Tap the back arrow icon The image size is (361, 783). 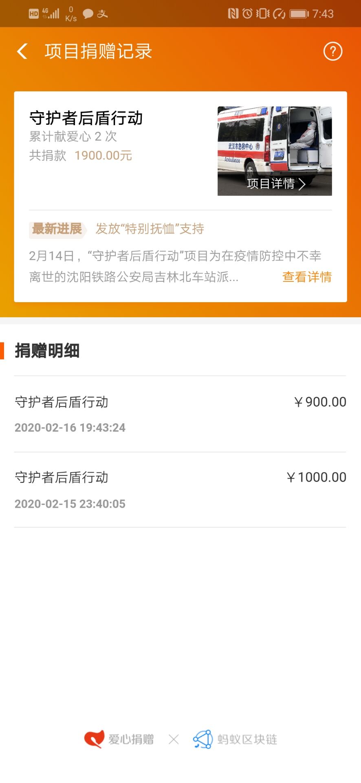click(22, 51)
